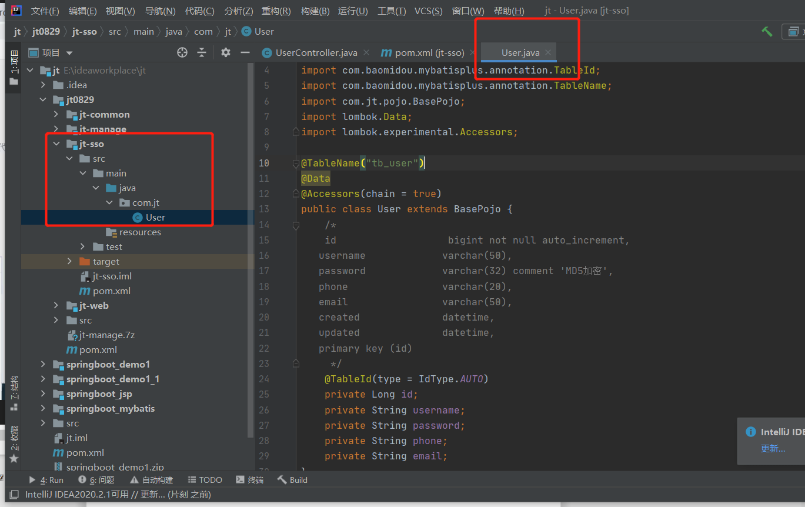
Task: Close the User.java tab
Action: pyautogui.click(x=547, y=53)
